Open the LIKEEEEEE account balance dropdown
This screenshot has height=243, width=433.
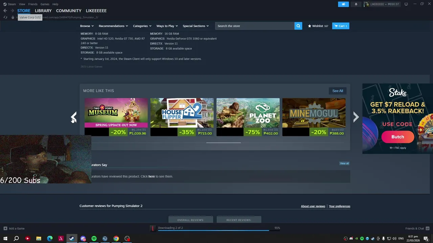pyautogui.click(x=385, y=4)
